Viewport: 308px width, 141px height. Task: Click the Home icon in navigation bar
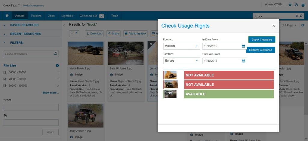pyautogui.click(x=7, y=16)
